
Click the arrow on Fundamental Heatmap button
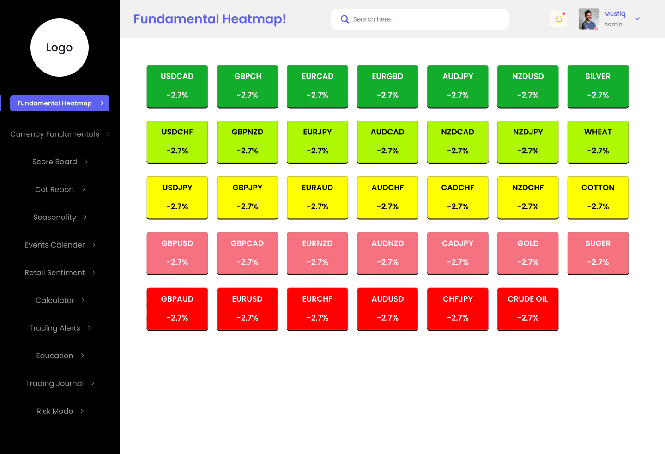pos(101,103)
